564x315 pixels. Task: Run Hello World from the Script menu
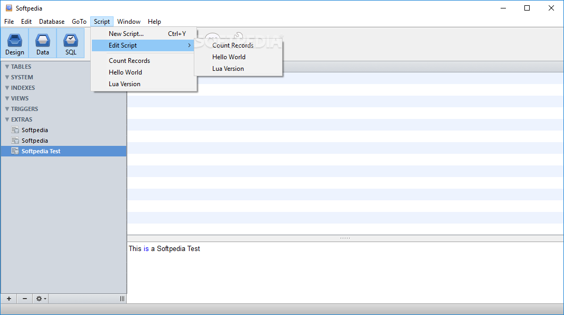[144, 72]
